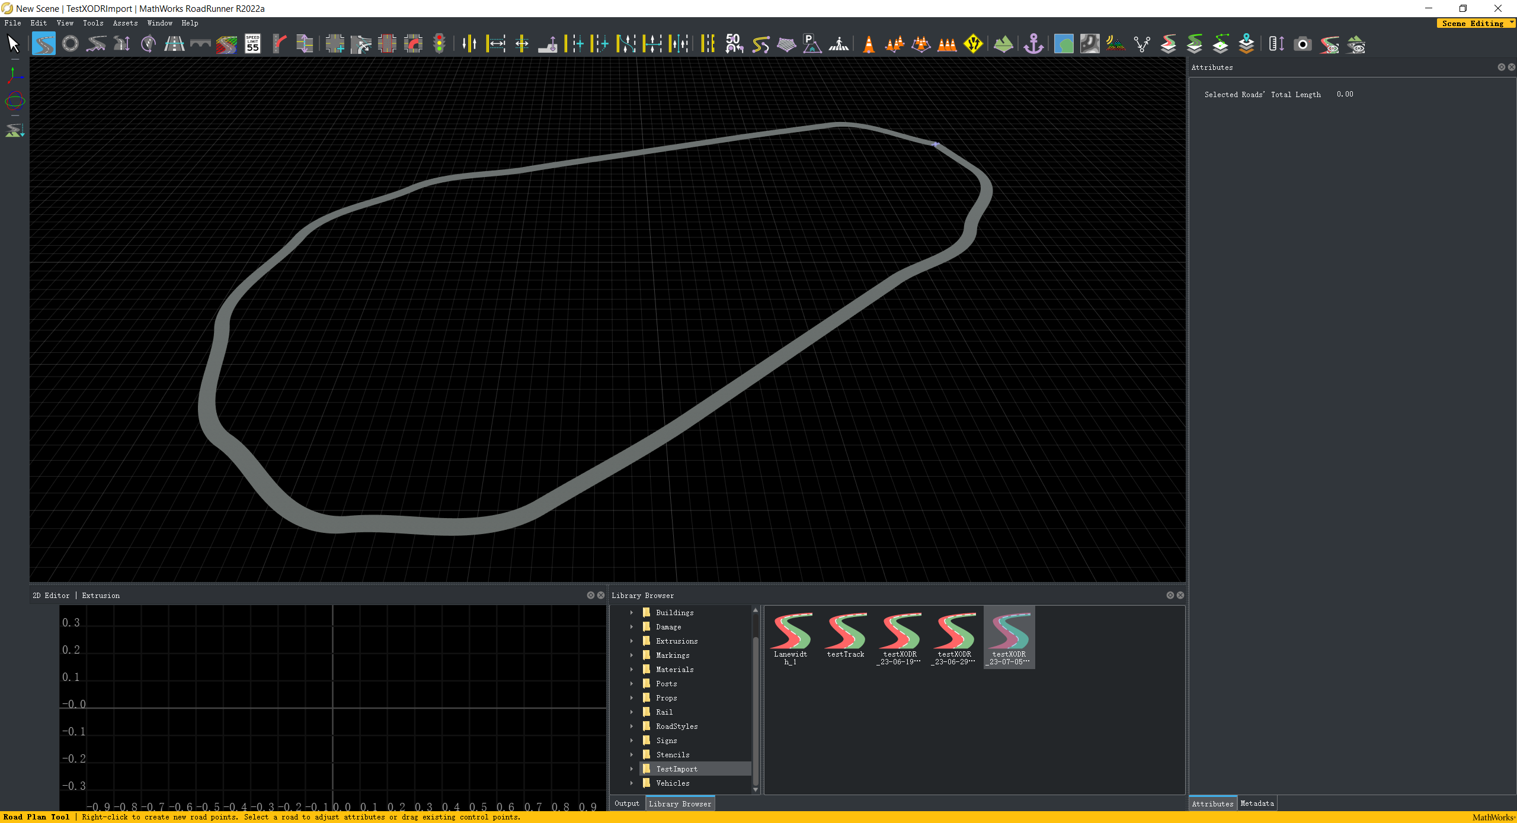Switch to the Output tab
This screenshot has width=1517, height=823.
click(x=627, y=803)
